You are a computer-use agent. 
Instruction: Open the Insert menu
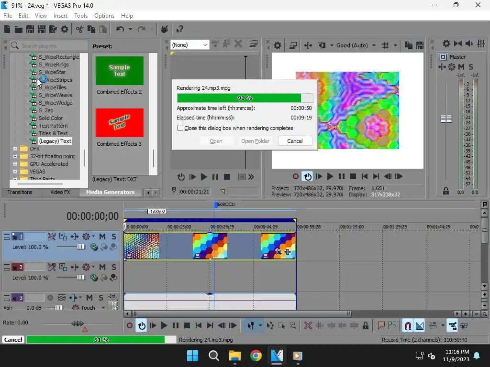coord(60,16)
